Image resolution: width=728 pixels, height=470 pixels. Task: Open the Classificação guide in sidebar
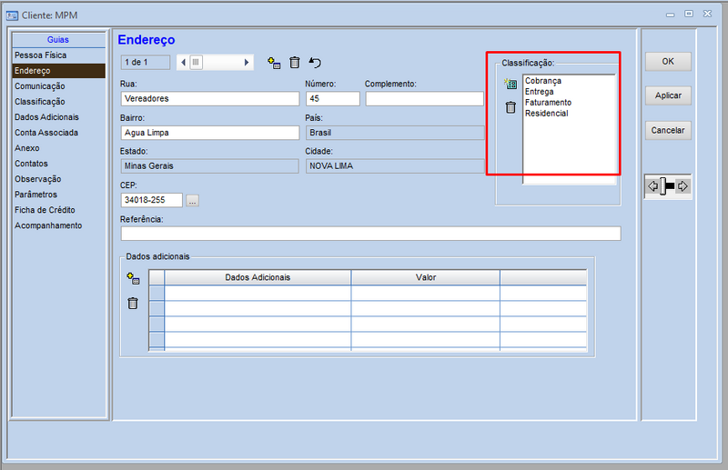(x=59, y=102)
